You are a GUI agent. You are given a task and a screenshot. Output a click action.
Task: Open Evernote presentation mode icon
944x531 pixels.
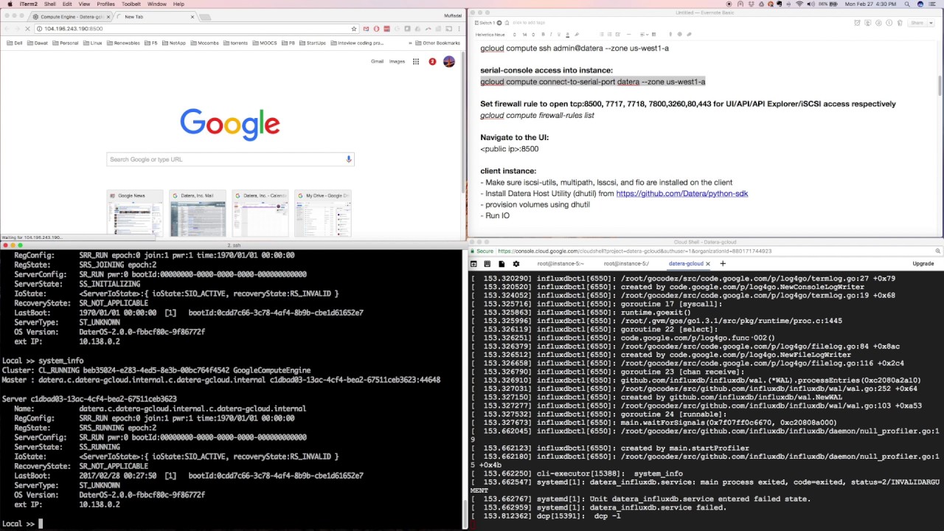pyautogui.click(x=867, y=23)
